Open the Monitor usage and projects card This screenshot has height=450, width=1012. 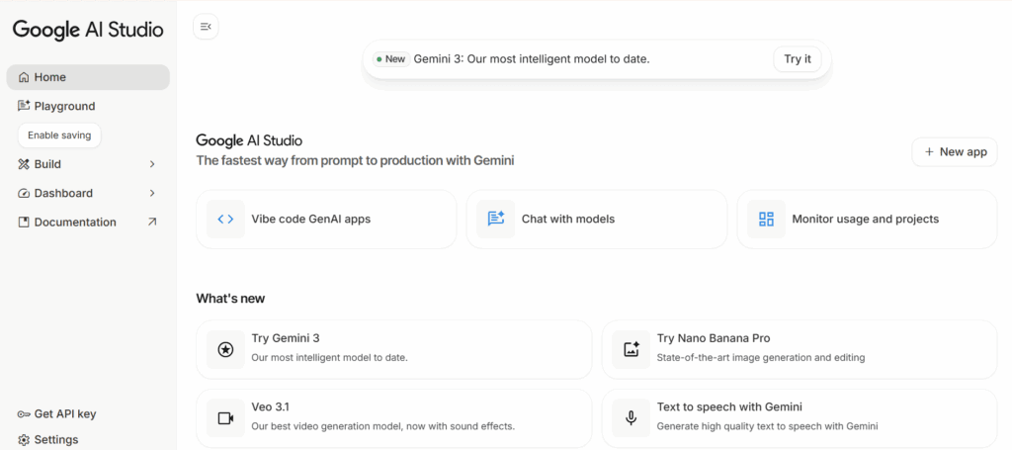coord(867,219)
